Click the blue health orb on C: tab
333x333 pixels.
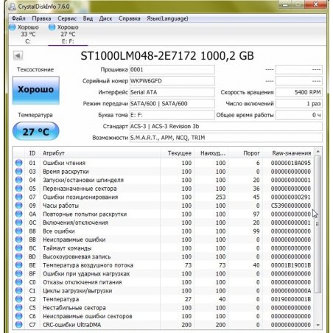tap(13, 27)
